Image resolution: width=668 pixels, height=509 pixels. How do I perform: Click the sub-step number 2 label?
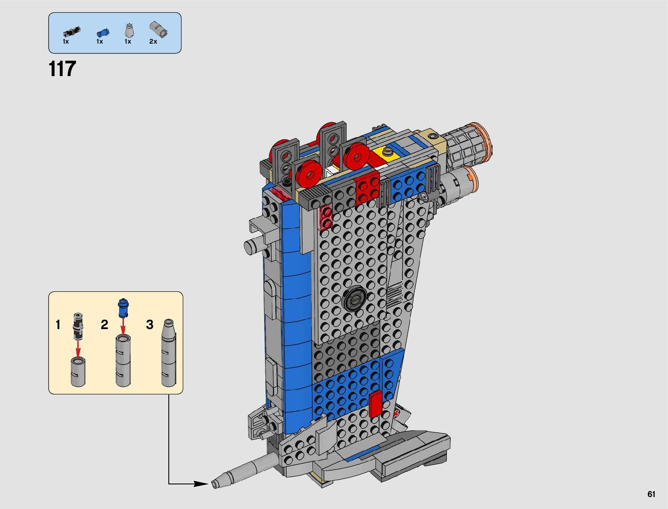pyautogui.click(x=104, y=325)
